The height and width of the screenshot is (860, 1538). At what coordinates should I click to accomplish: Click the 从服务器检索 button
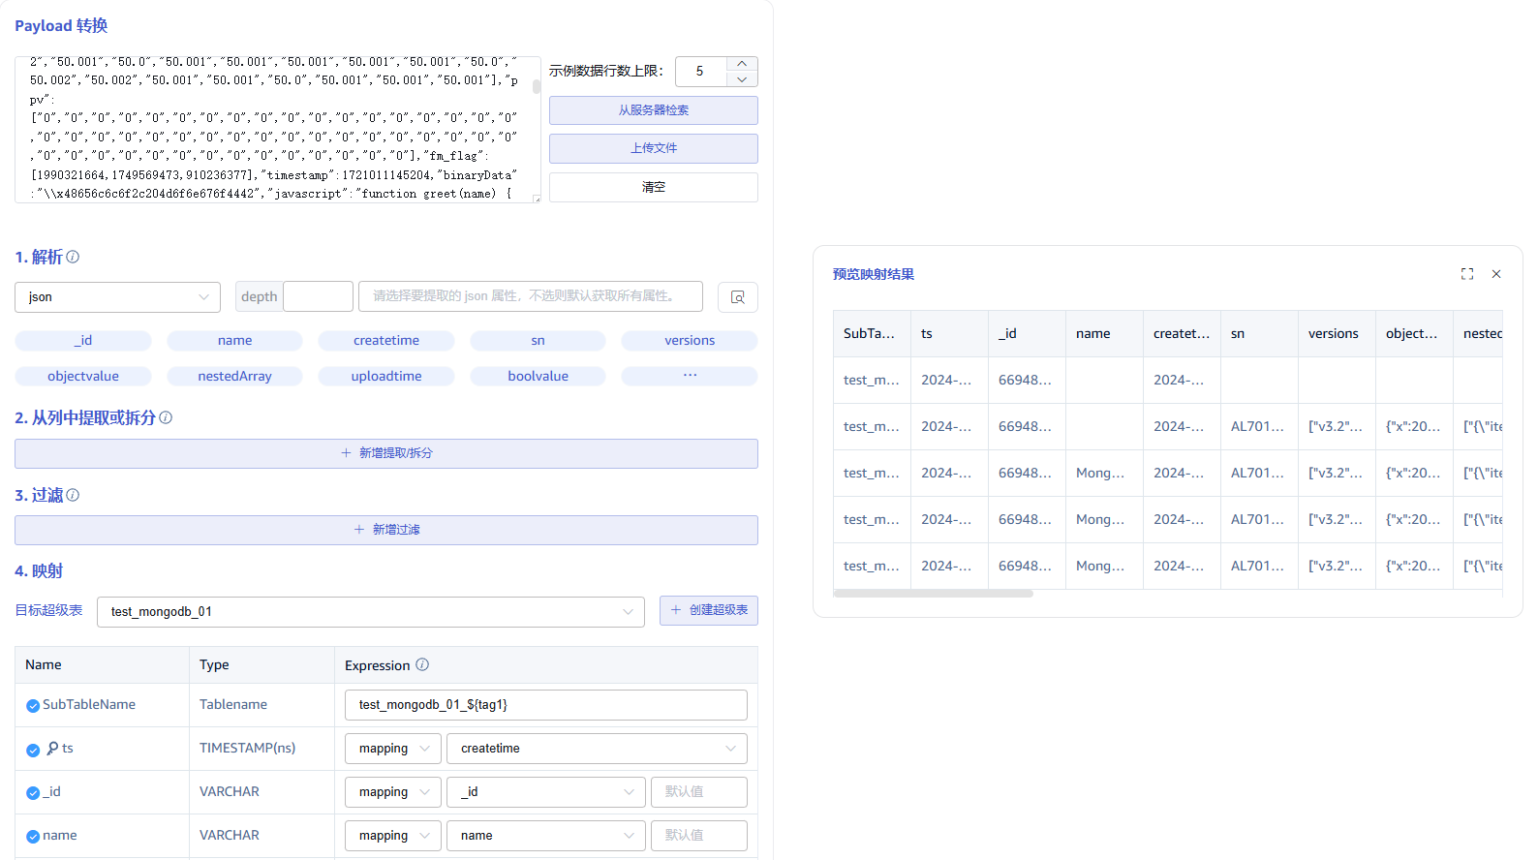[x=653, y=110]
